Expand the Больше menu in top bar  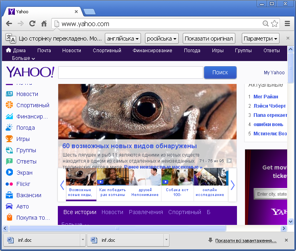23,58
